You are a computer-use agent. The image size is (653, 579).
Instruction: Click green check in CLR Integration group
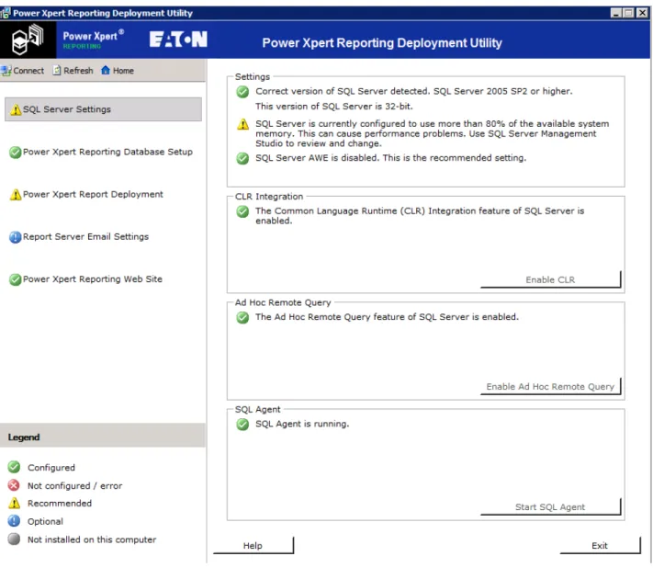(x=242, y=211)
